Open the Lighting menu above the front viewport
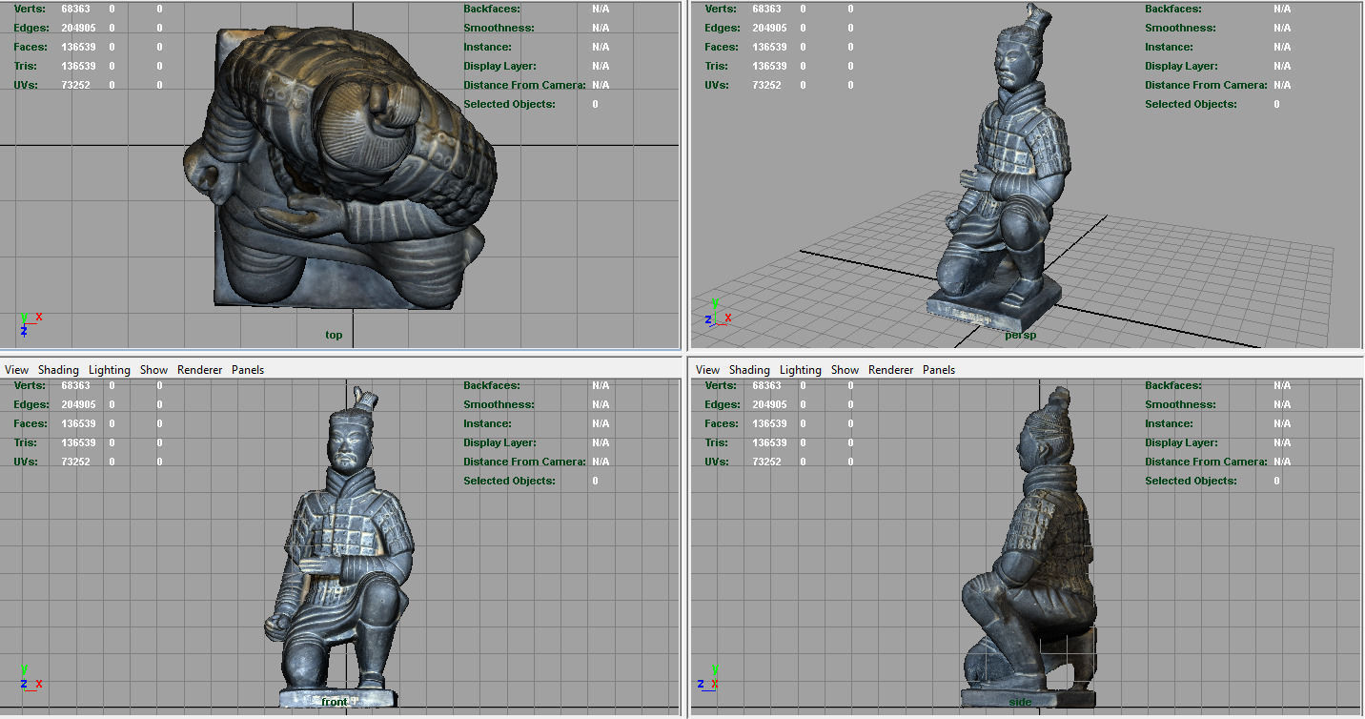 [110, 370]
